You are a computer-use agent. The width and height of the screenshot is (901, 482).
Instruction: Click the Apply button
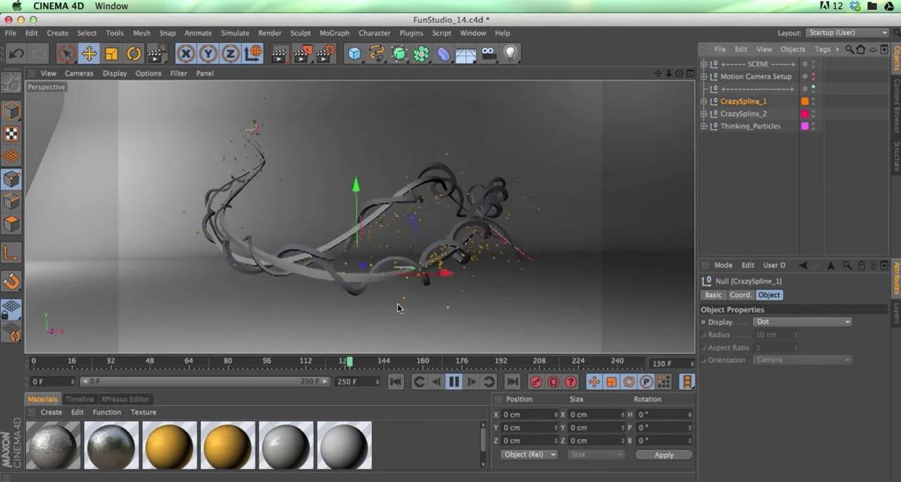[664, 455]
